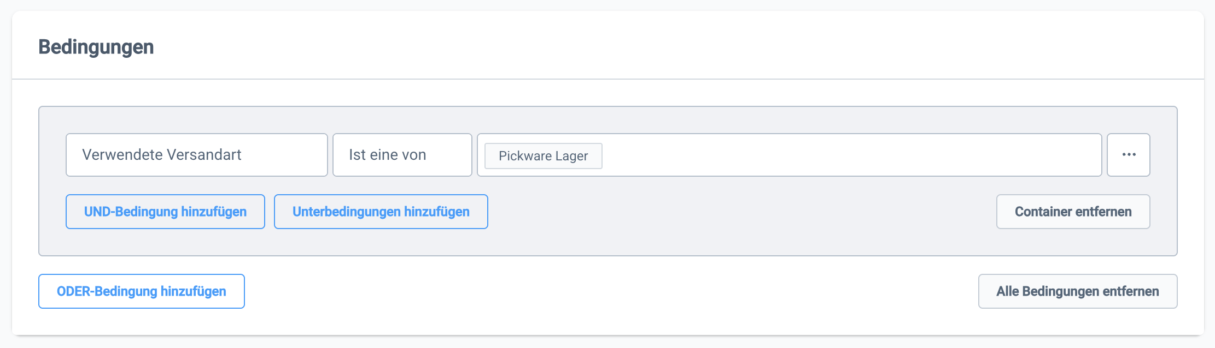Delete all conditions in the rule

coord(1077,291)
